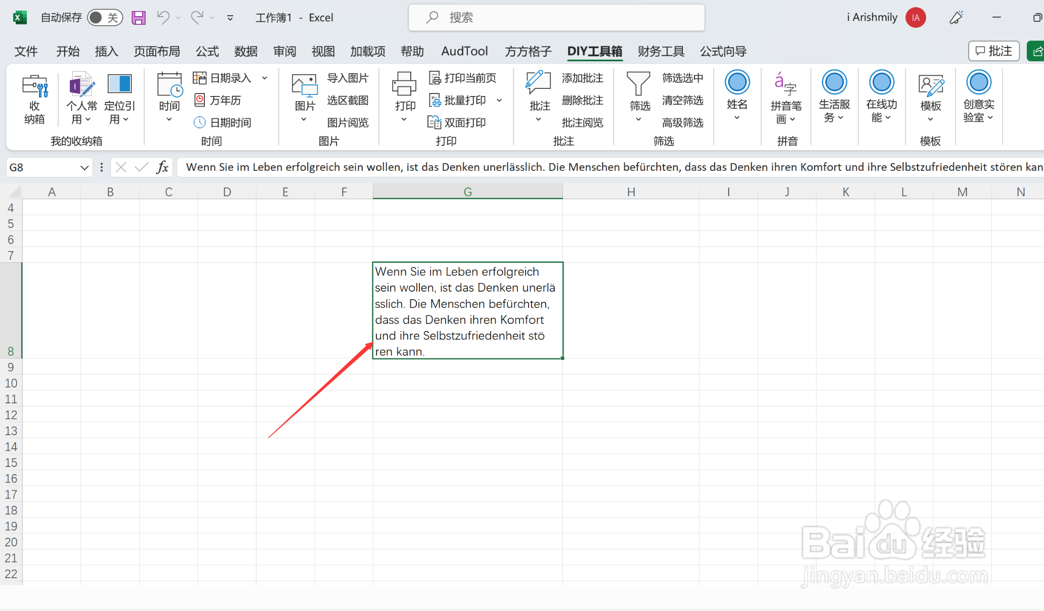Select column H header
This screenshot has height=611, width=1044.
(631, 192)
